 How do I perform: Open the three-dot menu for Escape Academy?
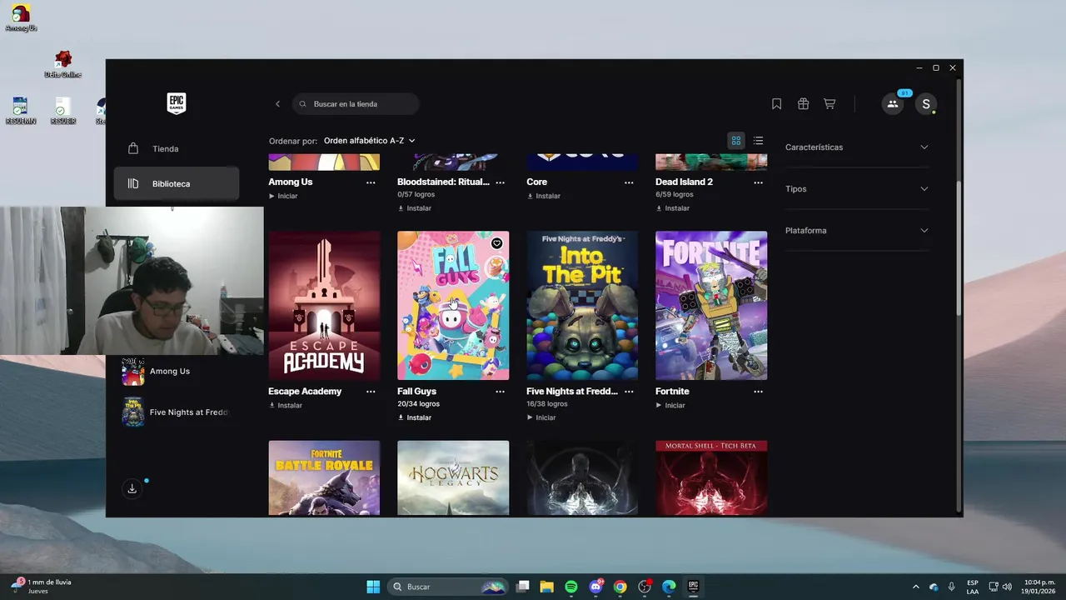(x=371, y=391)
